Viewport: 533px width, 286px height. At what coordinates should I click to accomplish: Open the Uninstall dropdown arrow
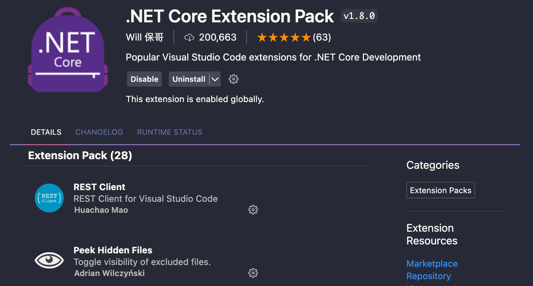pyautogui.click(x=215, y=79)
